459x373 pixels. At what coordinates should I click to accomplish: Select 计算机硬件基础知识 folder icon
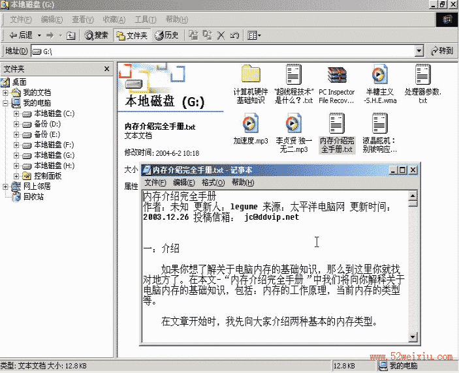(x=251, y=74)
